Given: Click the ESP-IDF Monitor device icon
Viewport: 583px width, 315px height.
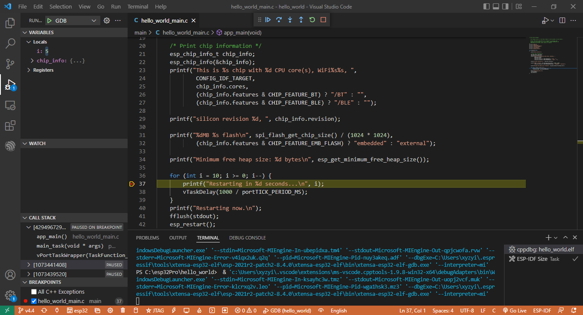Looking at the screenshot, I should [186, 311].
